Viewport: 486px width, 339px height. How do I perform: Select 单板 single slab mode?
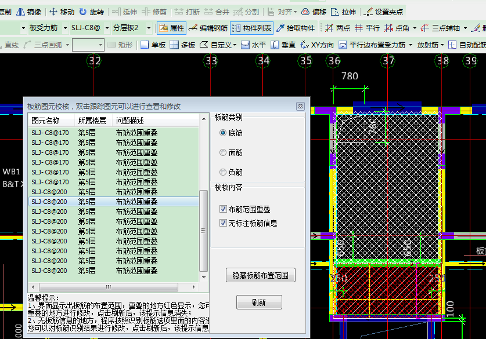pyautogui.click(x=153, y=45)
